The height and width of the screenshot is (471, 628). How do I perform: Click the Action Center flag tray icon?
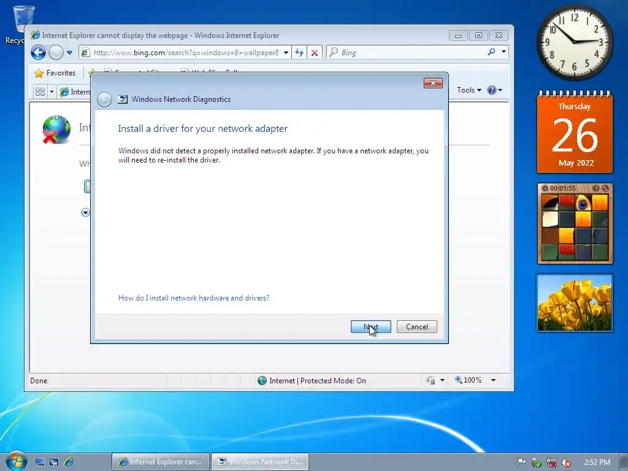521,462
